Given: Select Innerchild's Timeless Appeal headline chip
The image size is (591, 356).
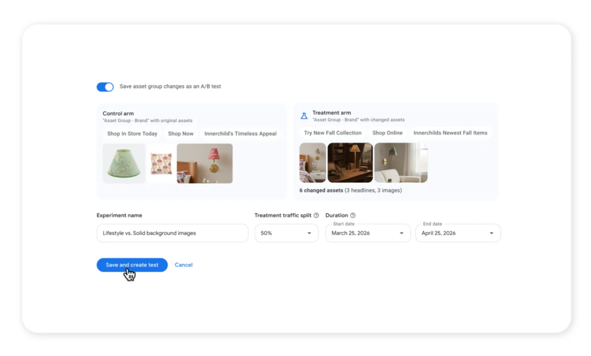Looking at the screenshot, I should pyautogui.click(x=240, y=134).
